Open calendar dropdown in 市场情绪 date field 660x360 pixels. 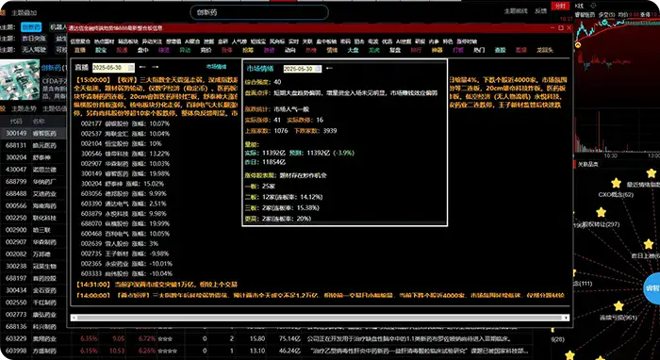point(318,69)
